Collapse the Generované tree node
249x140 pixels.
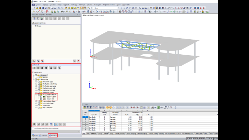tap(33, 79)
